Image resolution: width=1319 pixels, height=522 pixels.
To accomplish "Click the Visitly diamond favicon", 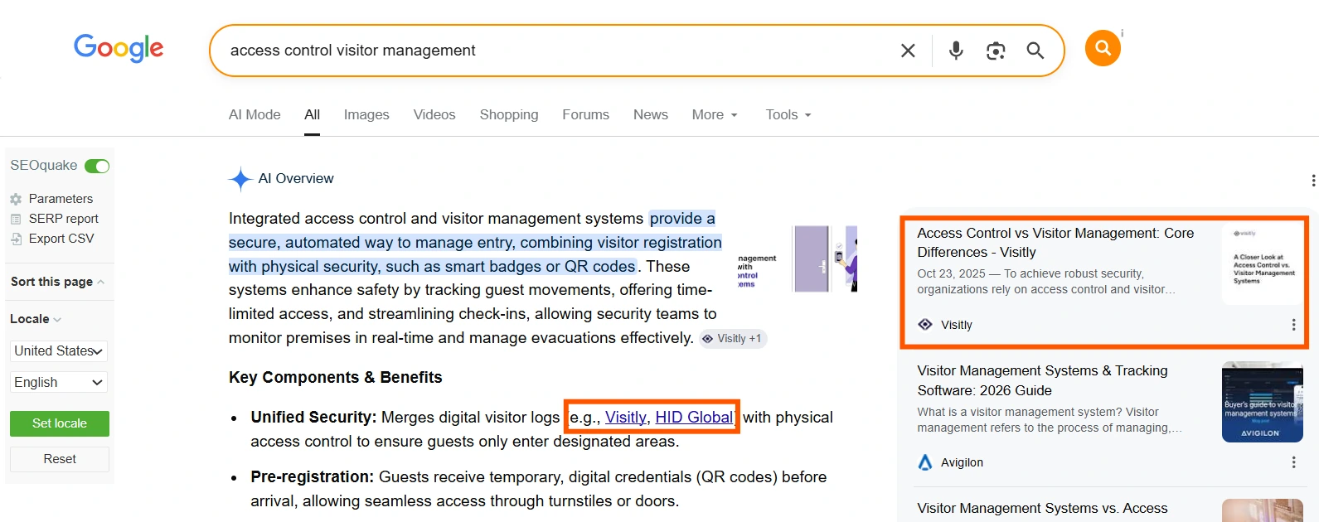I will (925, 324).
